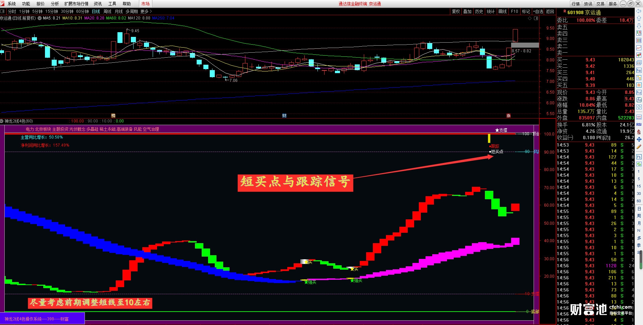Click the 财 marker on the chart axis
Screen dimensions: 643x325
284,115
